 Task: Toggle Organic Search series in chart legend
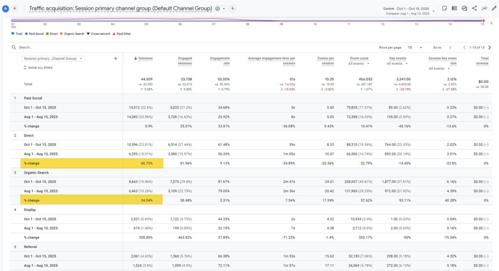click(x=73, y=34)
